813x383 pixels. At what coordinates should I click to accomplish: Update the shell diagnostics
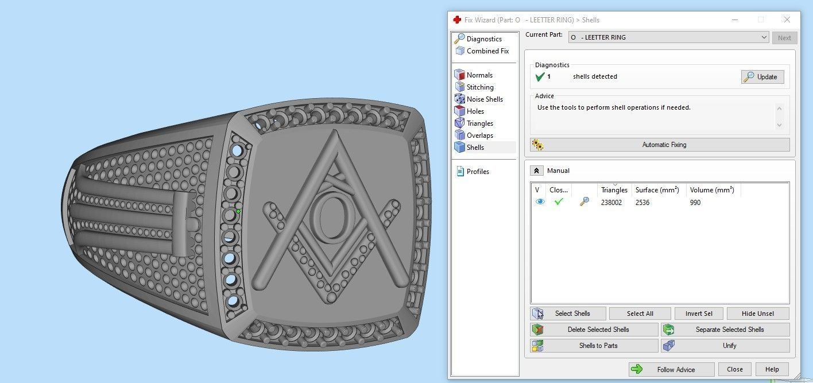click(x=762, y=76)
